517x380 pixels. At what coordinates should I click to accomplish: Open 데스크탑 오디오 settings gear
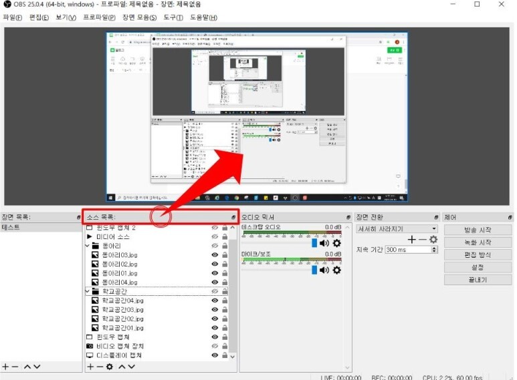coord(336,243)
